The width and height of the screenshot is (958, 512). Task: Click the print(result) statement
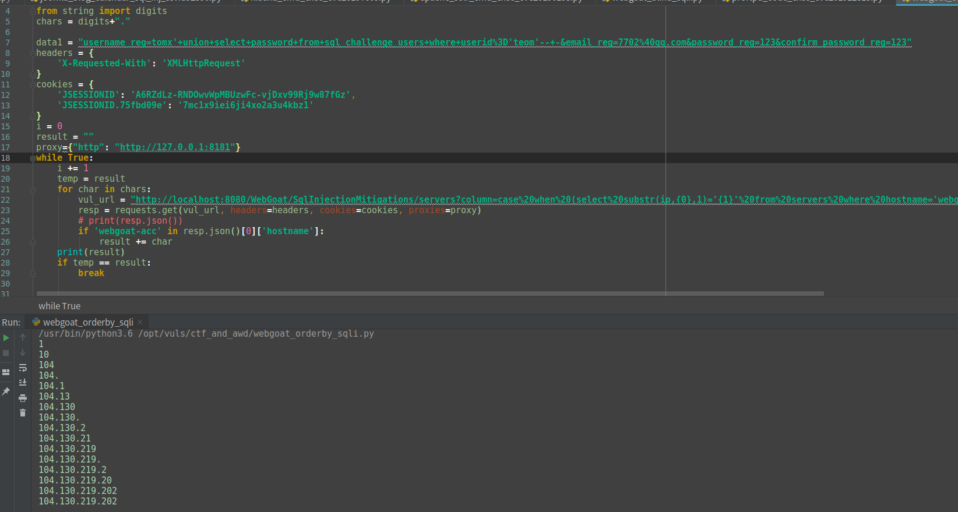point(91,252)
